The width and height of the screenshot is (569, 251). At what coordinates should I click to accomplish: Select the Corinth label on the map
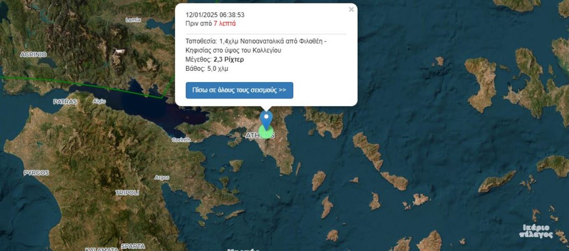click(181, 140)
